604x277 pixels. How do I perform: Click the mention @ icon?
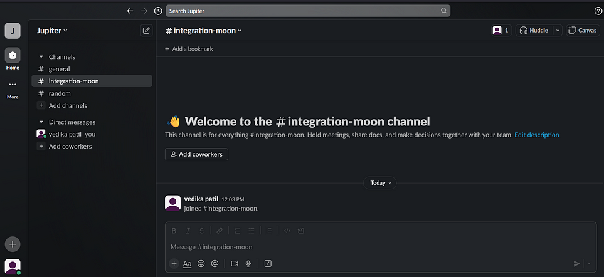point(215,264)
